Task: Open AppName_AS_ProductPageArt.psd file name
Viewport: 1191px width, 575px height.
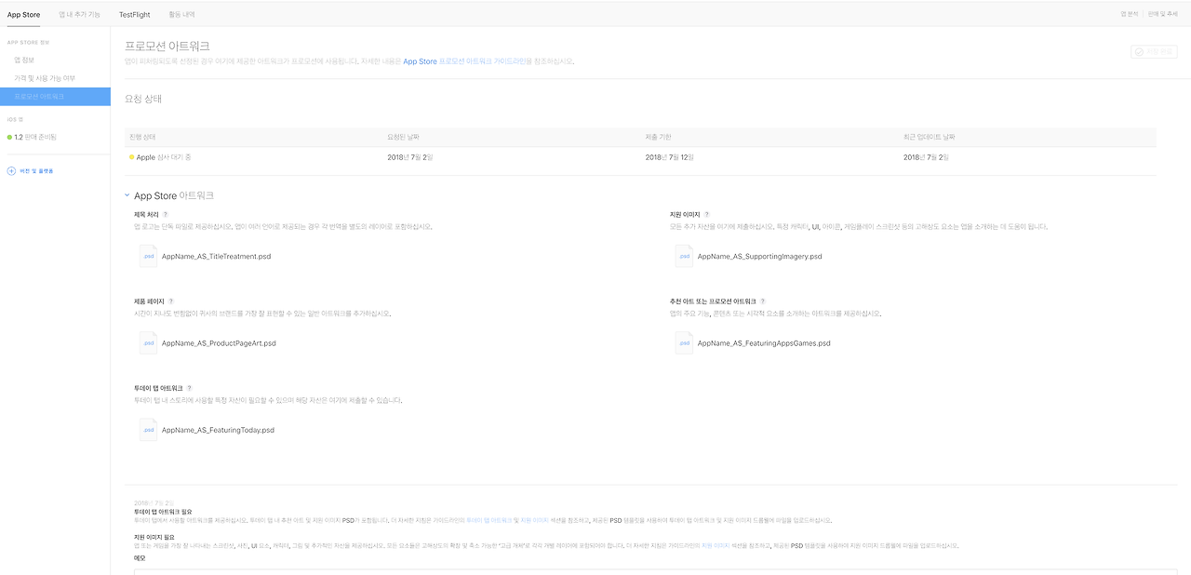Action: [219, 343]
